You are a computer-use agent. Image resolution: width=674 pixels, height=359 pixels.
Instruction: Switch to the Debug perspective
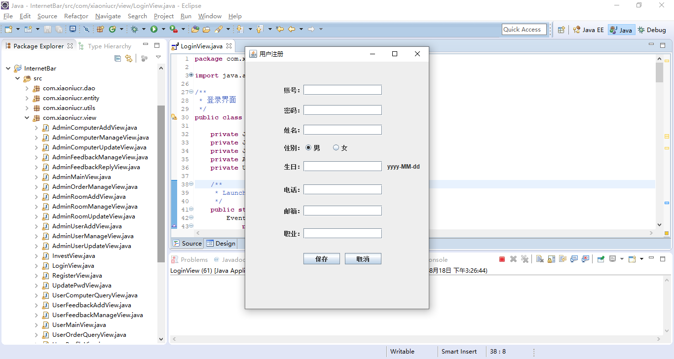click(652, 30)
